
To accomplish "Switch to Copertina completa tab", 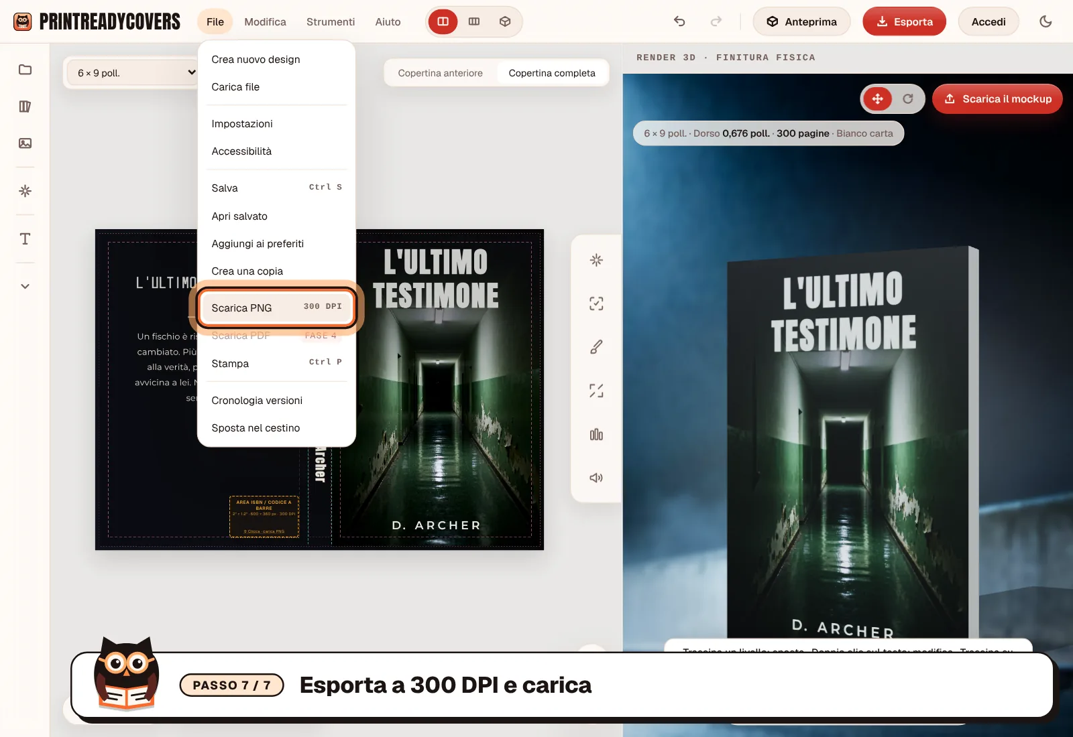I will coord(552,73).
